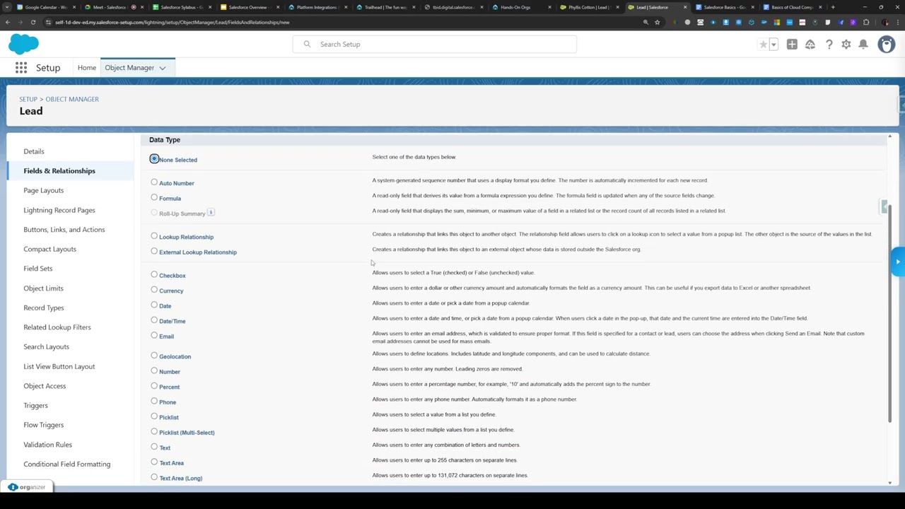Open Details in the sidebar
Image resolution: width=905 pixels, height=509 pixels.
(34, 151)
